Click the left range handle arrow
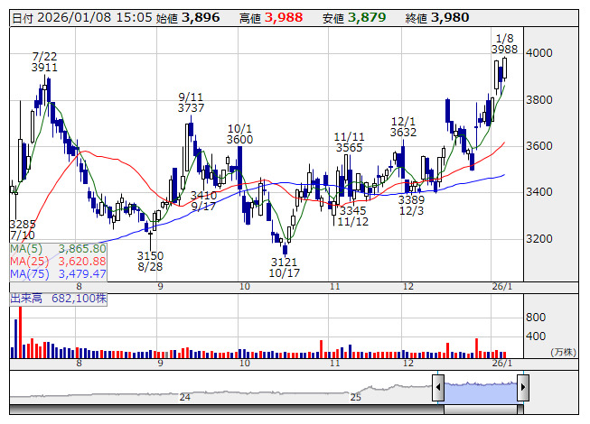590x424 pixels. pos(438,389)
